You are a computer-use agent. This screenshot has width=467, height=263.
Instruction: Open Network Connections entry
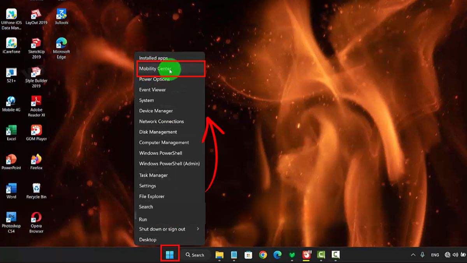coord(170,121)
